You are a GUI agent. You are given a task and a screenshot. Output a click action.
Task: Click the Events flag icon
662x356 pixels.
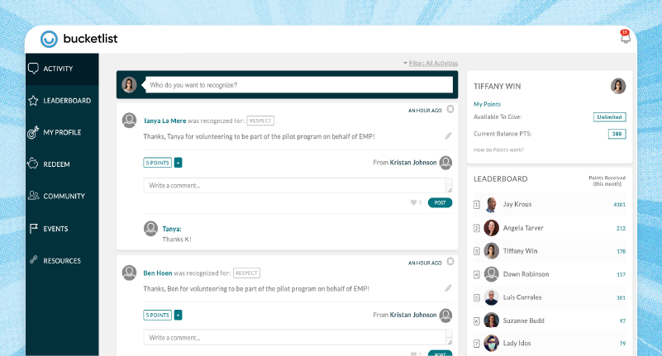tap(34, 228)
